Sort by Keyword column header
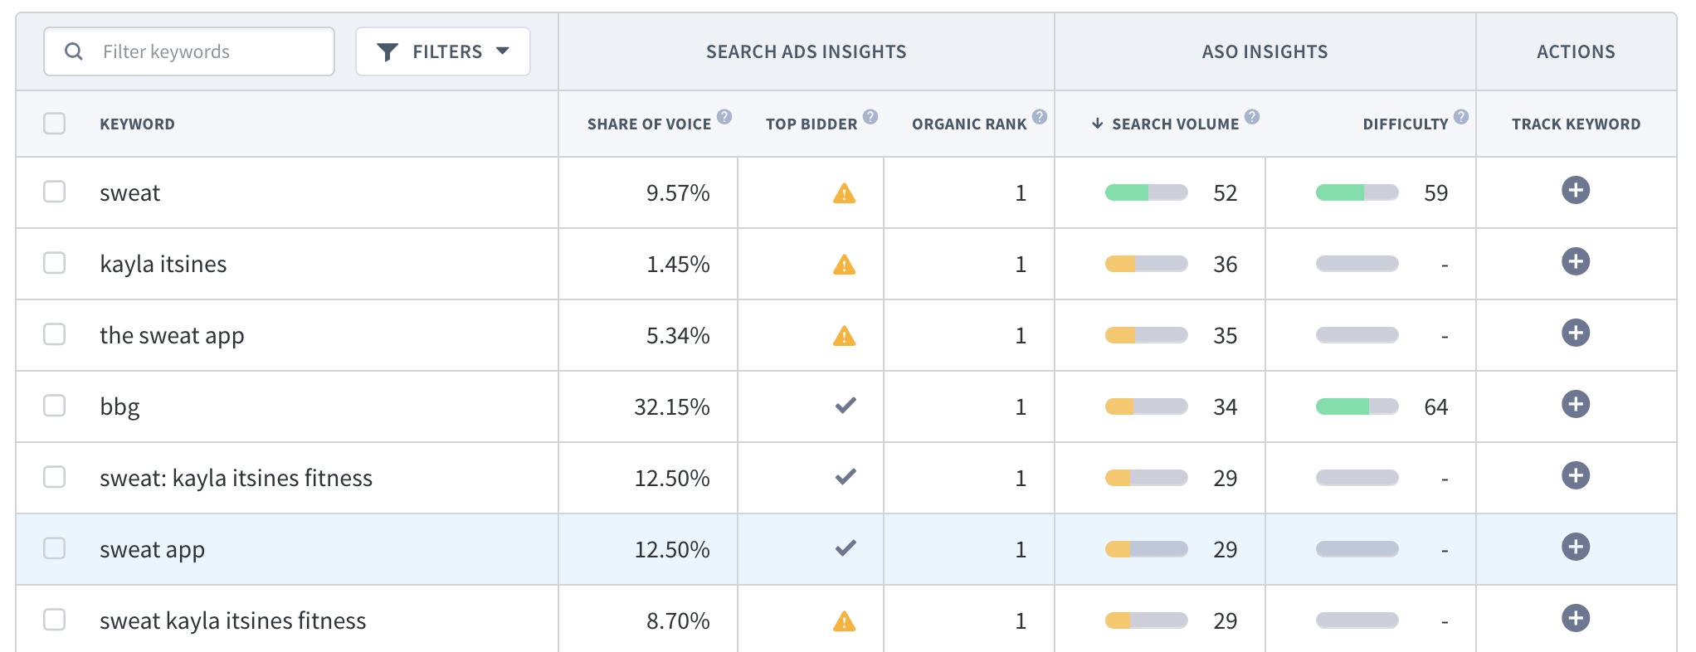 click(137, 124)
